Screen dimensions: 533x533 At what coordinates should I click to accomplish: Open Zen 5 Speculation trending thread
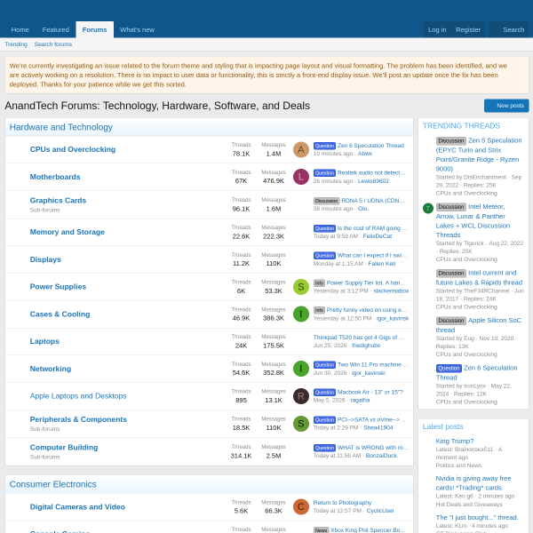point(479,155)
